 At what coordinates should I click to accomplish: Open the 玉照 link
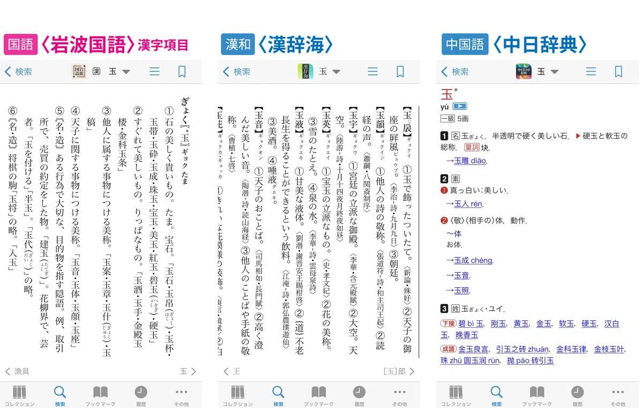coord(461,290)
